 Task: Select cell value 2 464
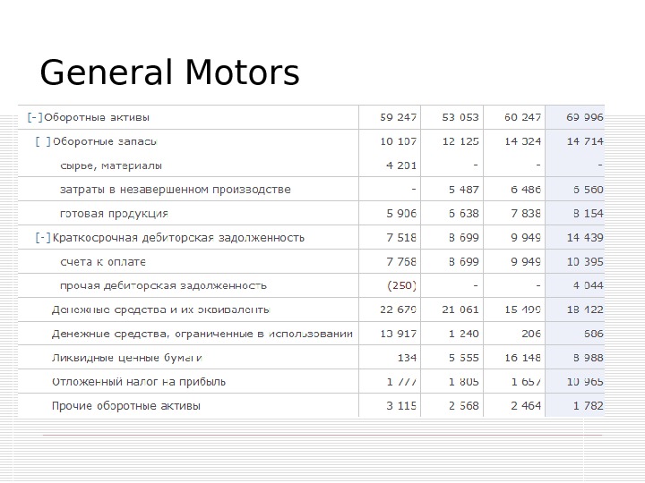point(526,406)
